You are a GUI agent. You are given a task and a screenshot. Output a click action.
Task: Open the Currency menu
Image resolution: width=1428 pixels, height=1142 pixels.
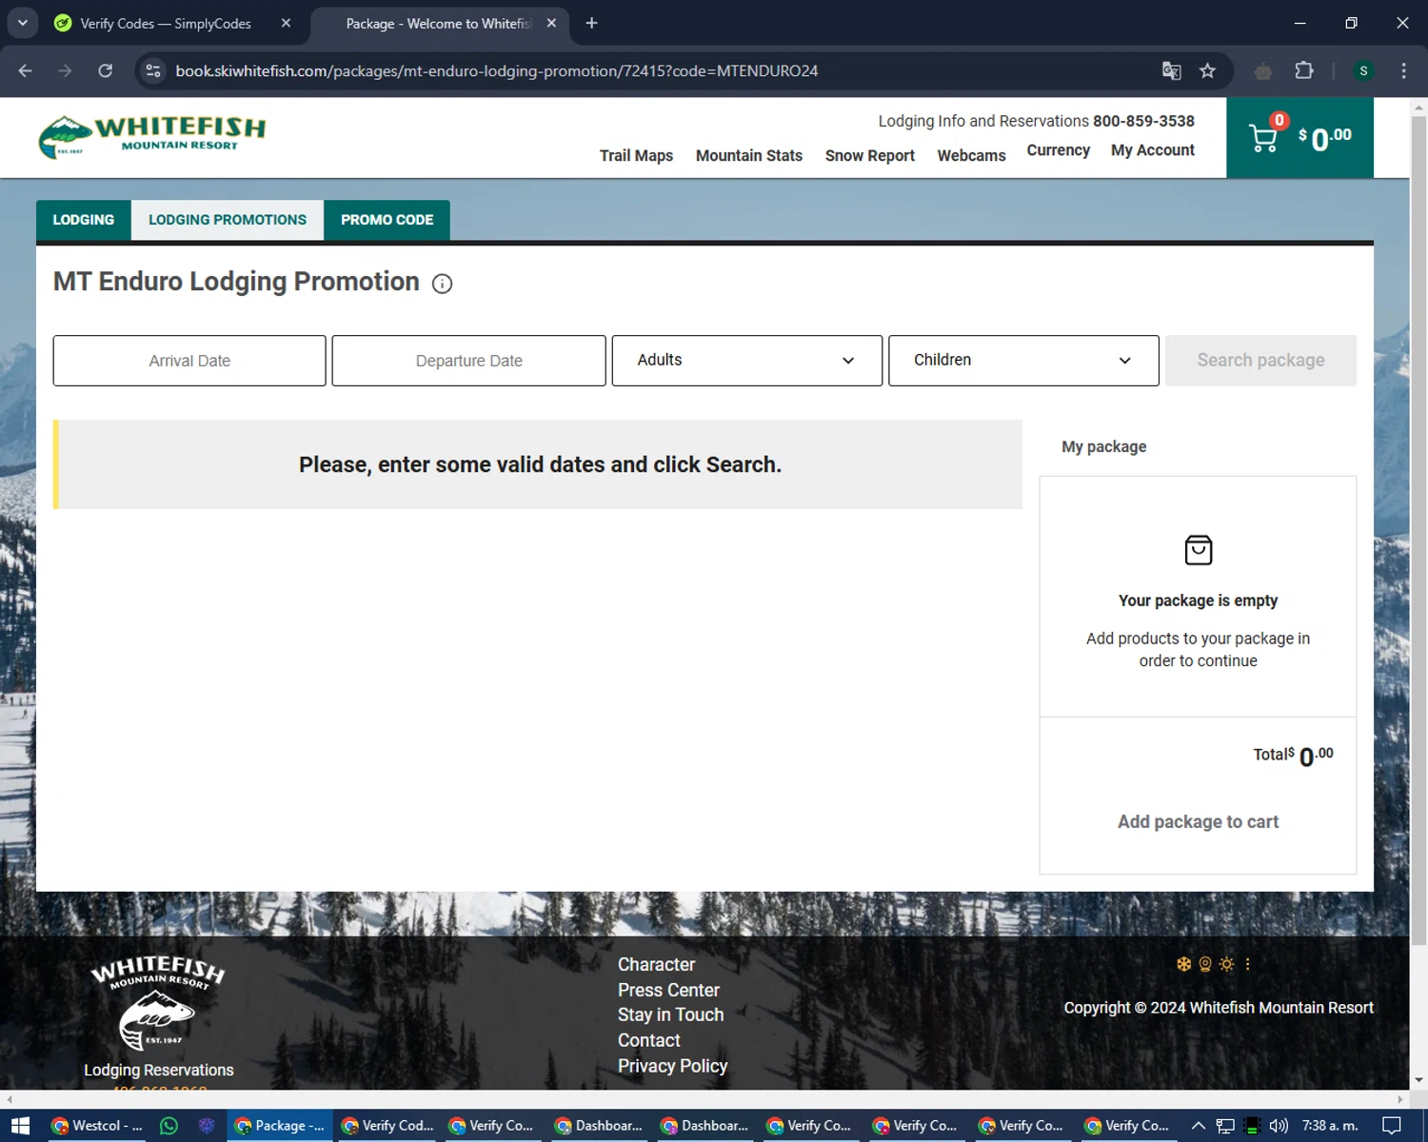1058,150
